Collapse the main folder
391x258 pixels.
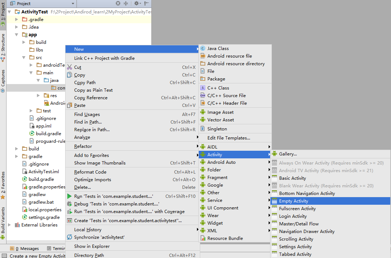coord(31,72)
